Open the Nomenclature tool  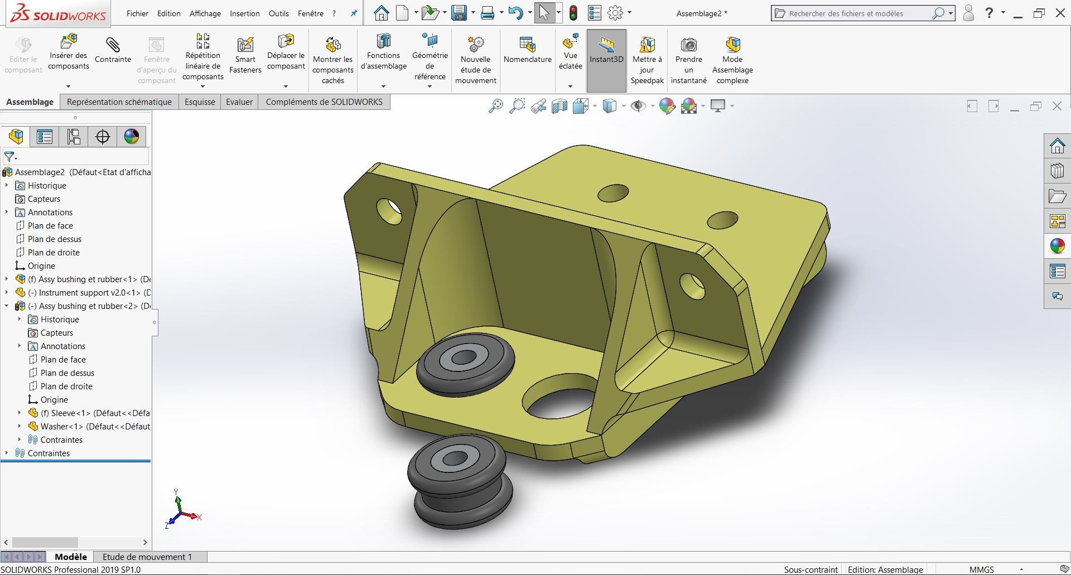[527, 51]
